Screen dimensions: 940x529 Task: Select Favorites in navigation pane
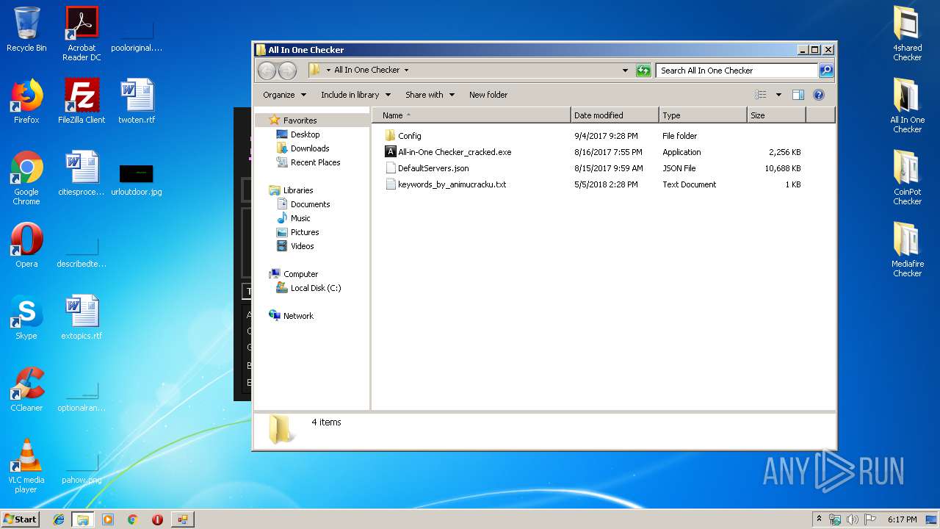coord(300,120)
